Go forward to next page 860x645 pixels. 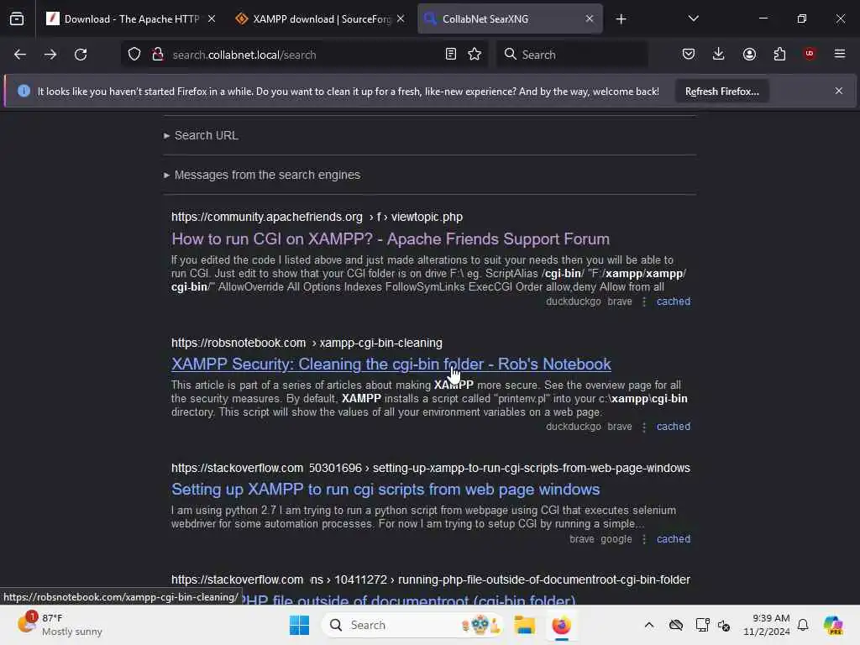pyautogui.click(x=50, y=55)
